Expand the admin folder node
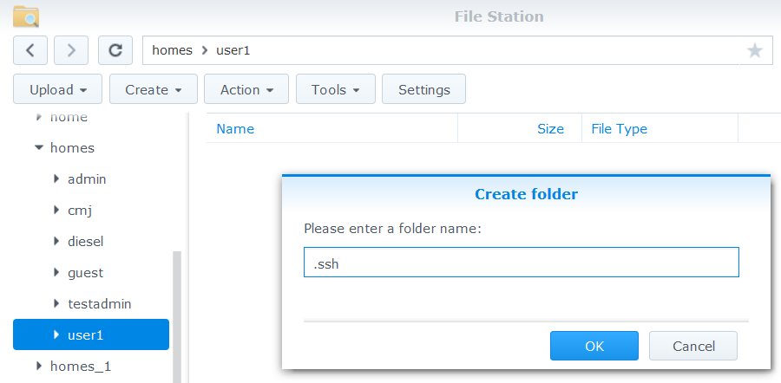 pos(56,179)
